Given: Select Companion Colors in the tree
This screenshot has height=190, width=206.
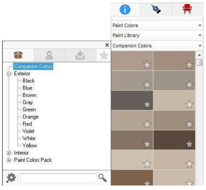Looking at the screenshot, I should 33,66.
